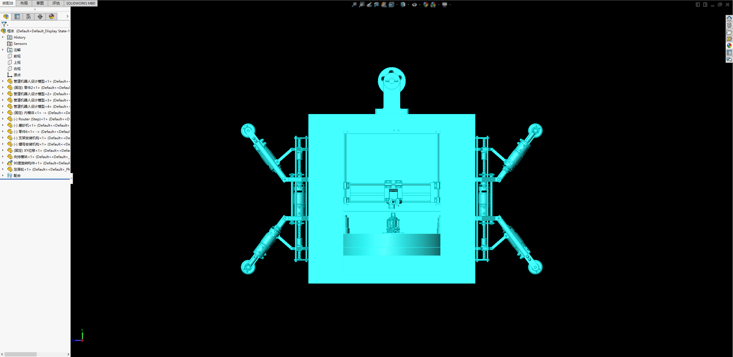Screen dimensions: 733x357
Task: Open View Orientation dropdown arrow
Action: [x=397, y=5]
